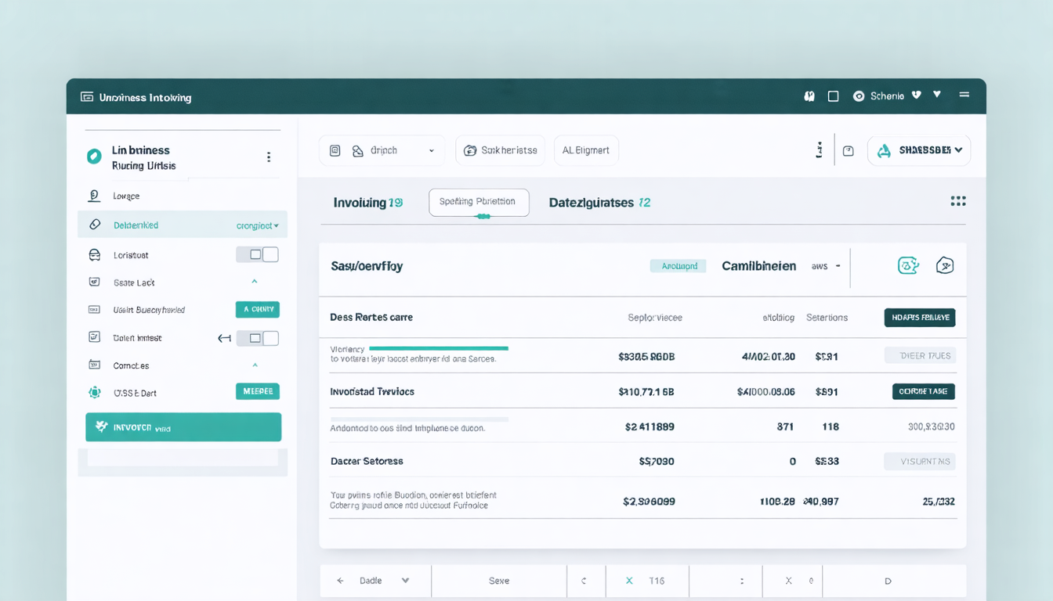
Task: Open the "Dadle" dropdown in bottom bar
Action: tap(405, 581)
